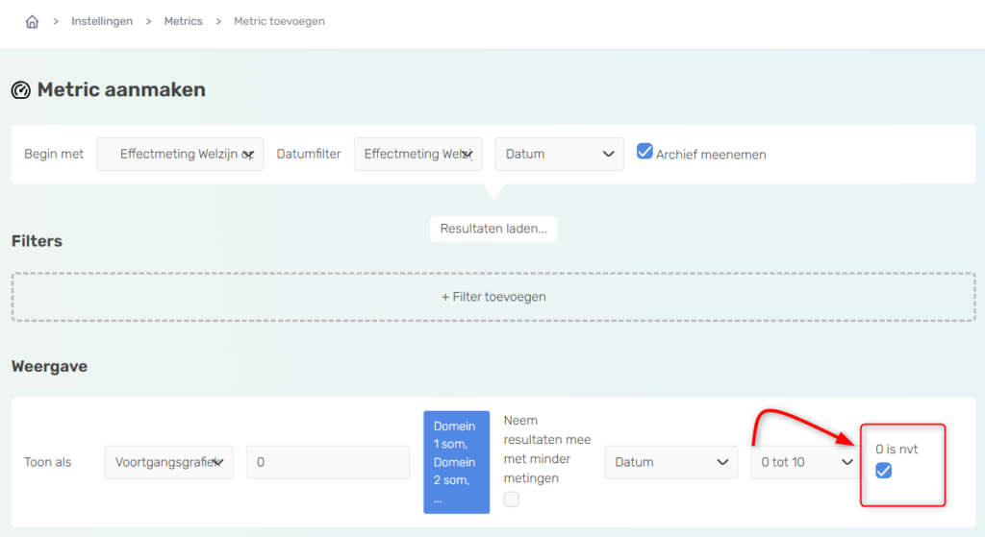Click the Metric aanmaken heading text

121,89
